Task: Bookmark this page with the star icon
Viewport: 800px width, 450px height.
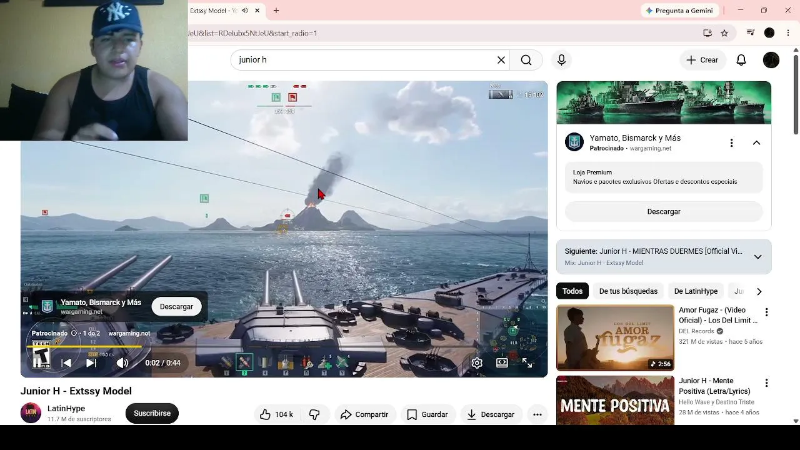Action: click(x=724, y=33)
